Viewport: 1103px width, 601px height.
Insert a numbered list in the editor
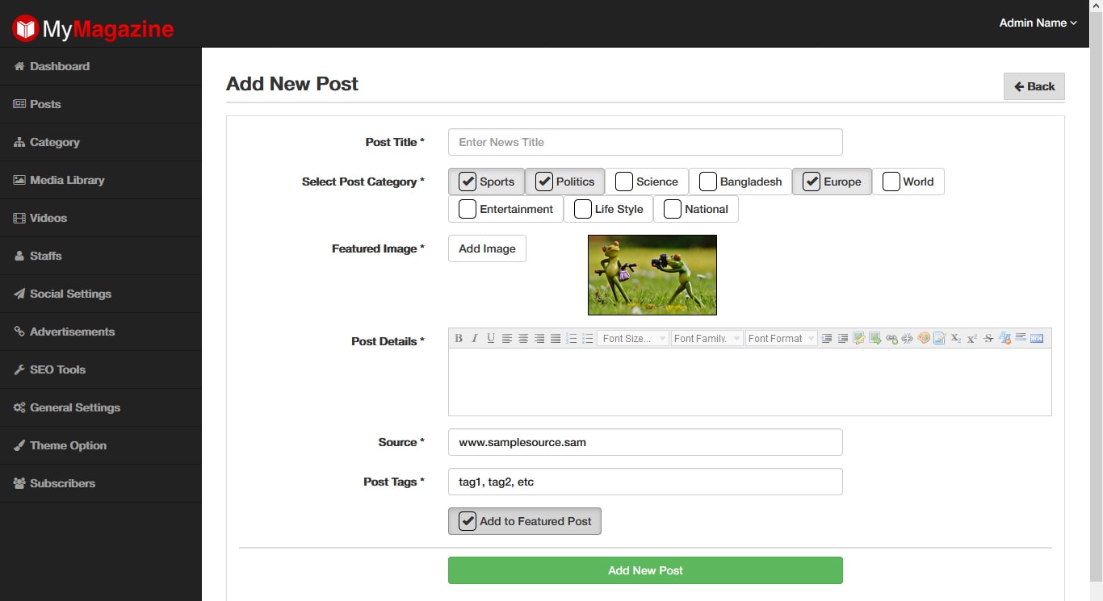572,338
